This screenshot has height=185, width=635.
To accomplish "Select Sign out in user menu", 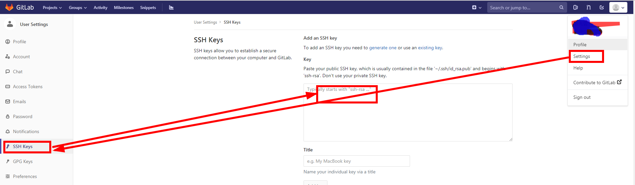I will pos(582,97).
